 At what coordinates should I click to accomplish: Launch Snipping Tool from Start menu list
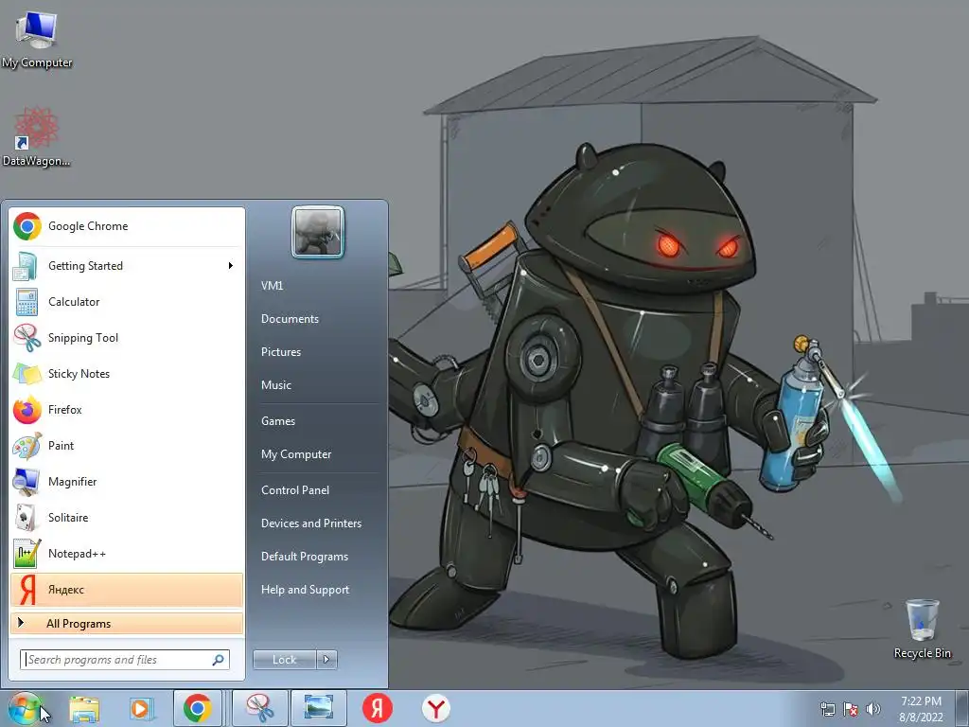[127, 338]
